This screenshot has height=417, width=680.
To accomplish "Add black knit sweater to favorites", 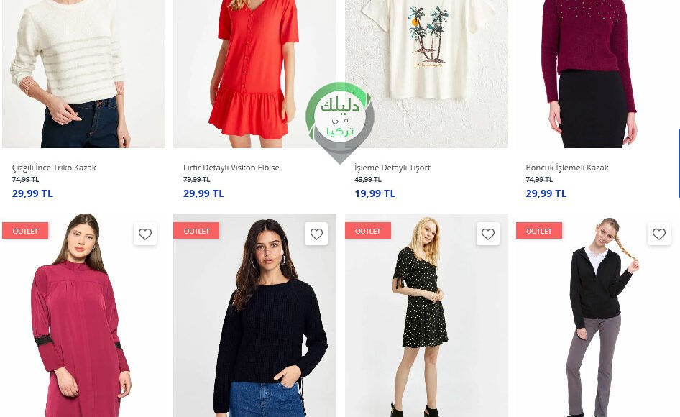I will 316,234.
